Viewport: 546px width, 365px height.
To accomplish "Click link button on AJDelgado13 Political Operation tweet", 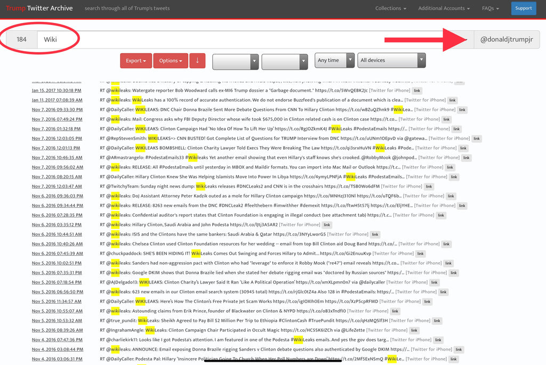I will (x=434, y=282).
